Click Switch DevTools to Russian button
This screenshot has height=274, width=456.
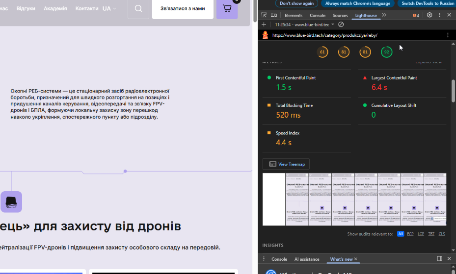point(428,3)
